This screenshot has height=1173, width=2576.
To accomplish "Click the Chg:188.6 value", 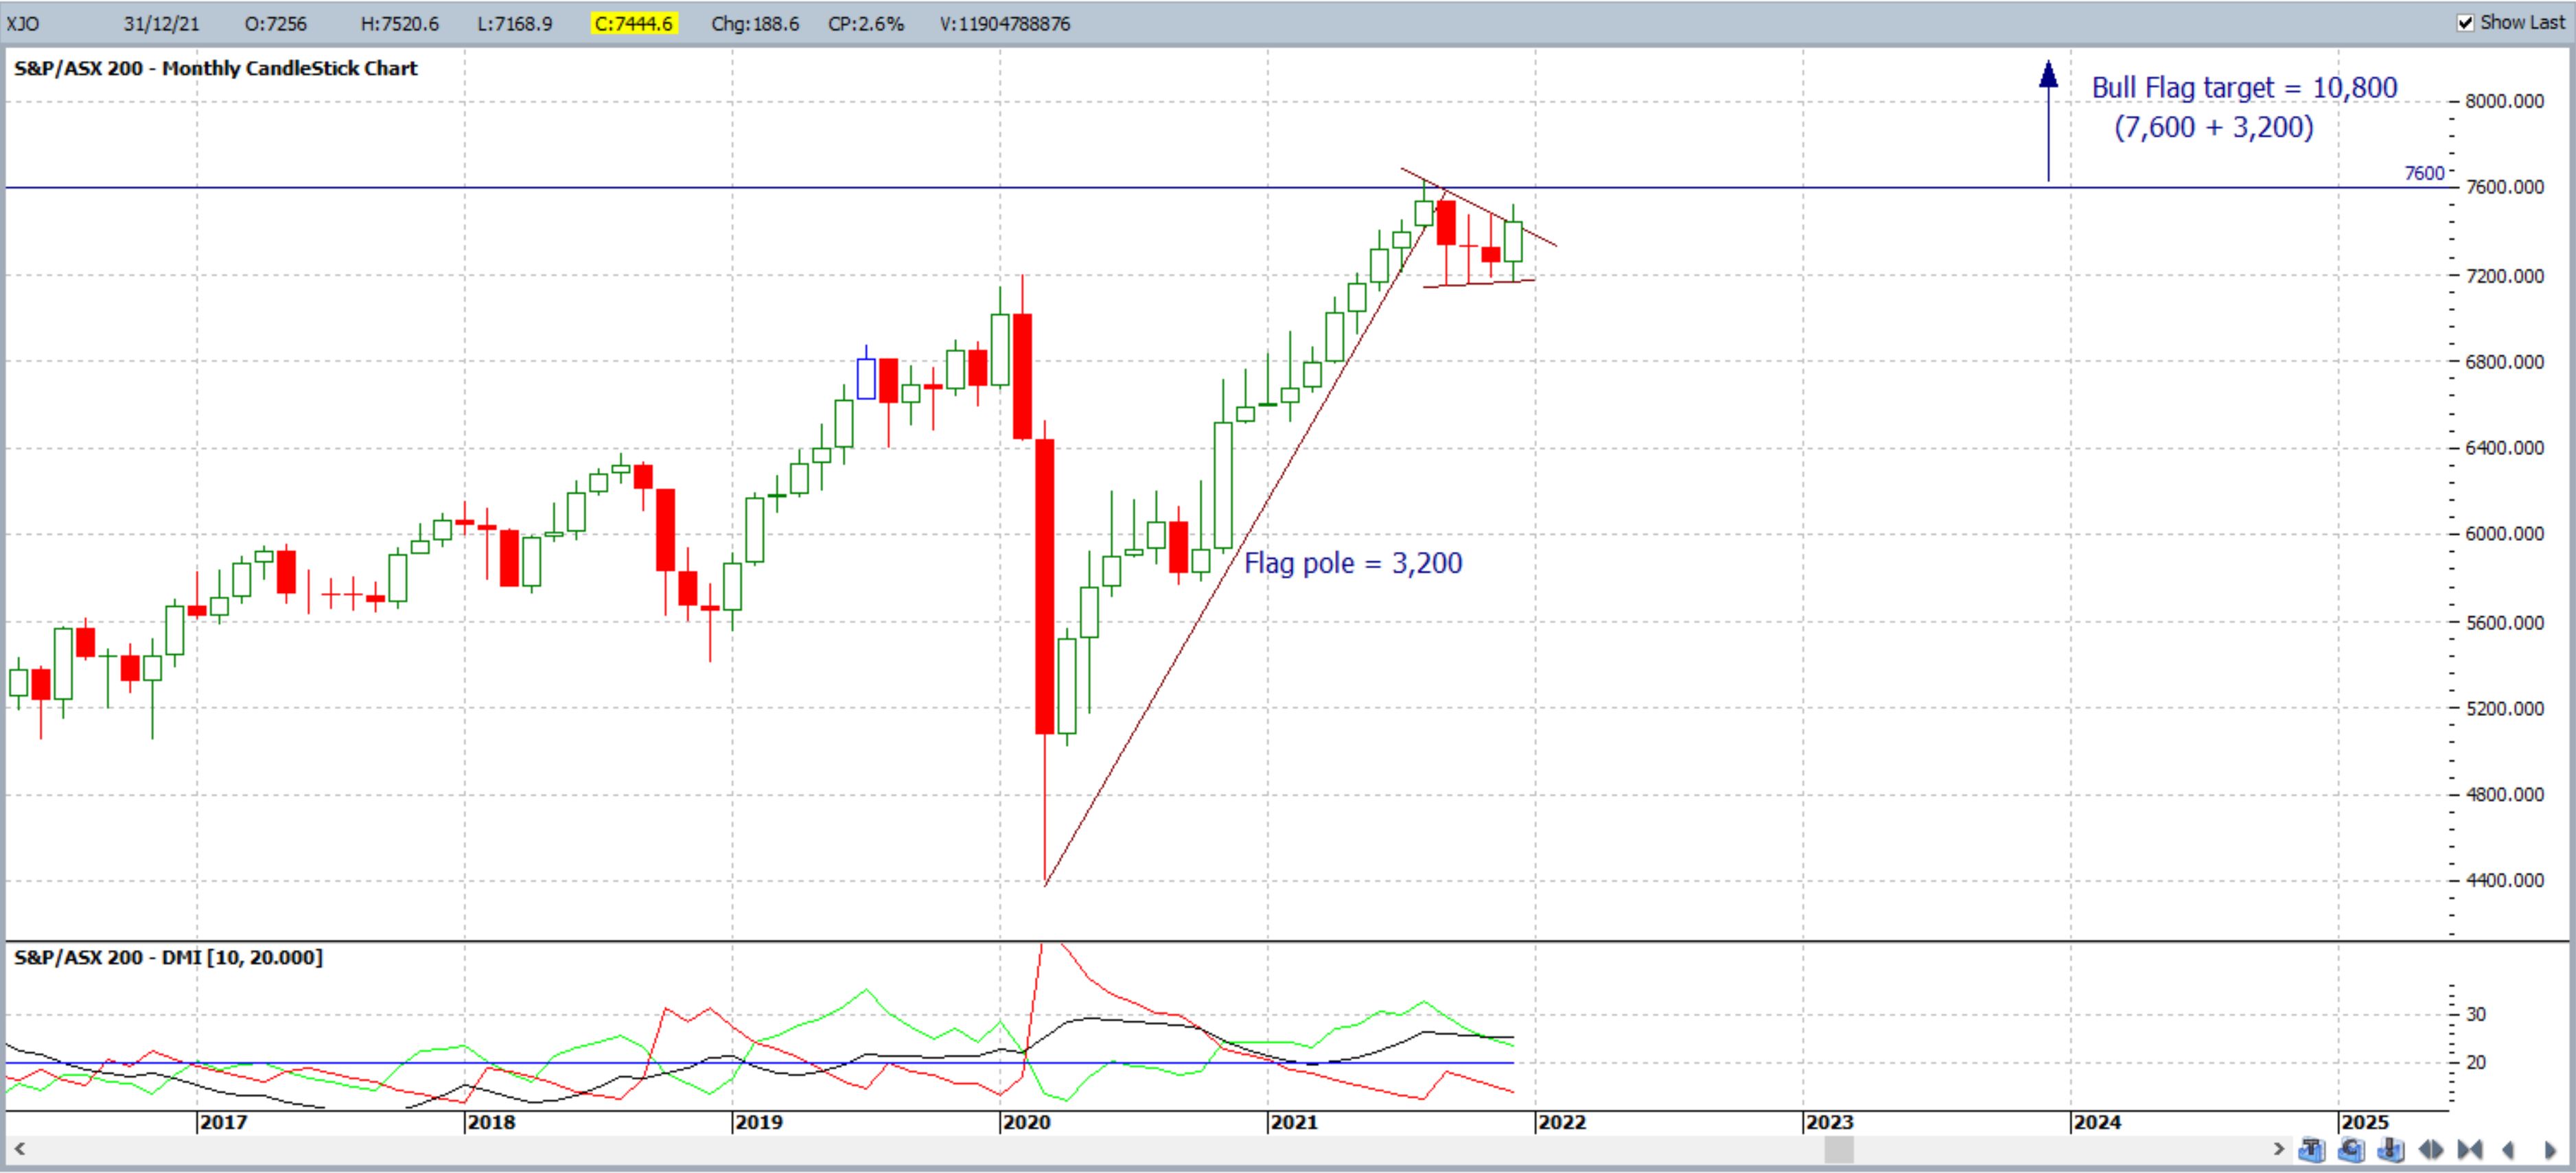I will coord(755,24).
